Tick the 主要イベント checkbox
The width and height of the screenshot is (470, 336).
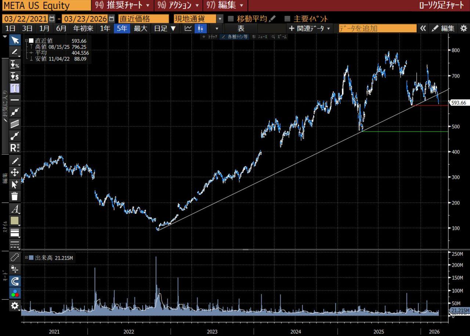[288, 19]
